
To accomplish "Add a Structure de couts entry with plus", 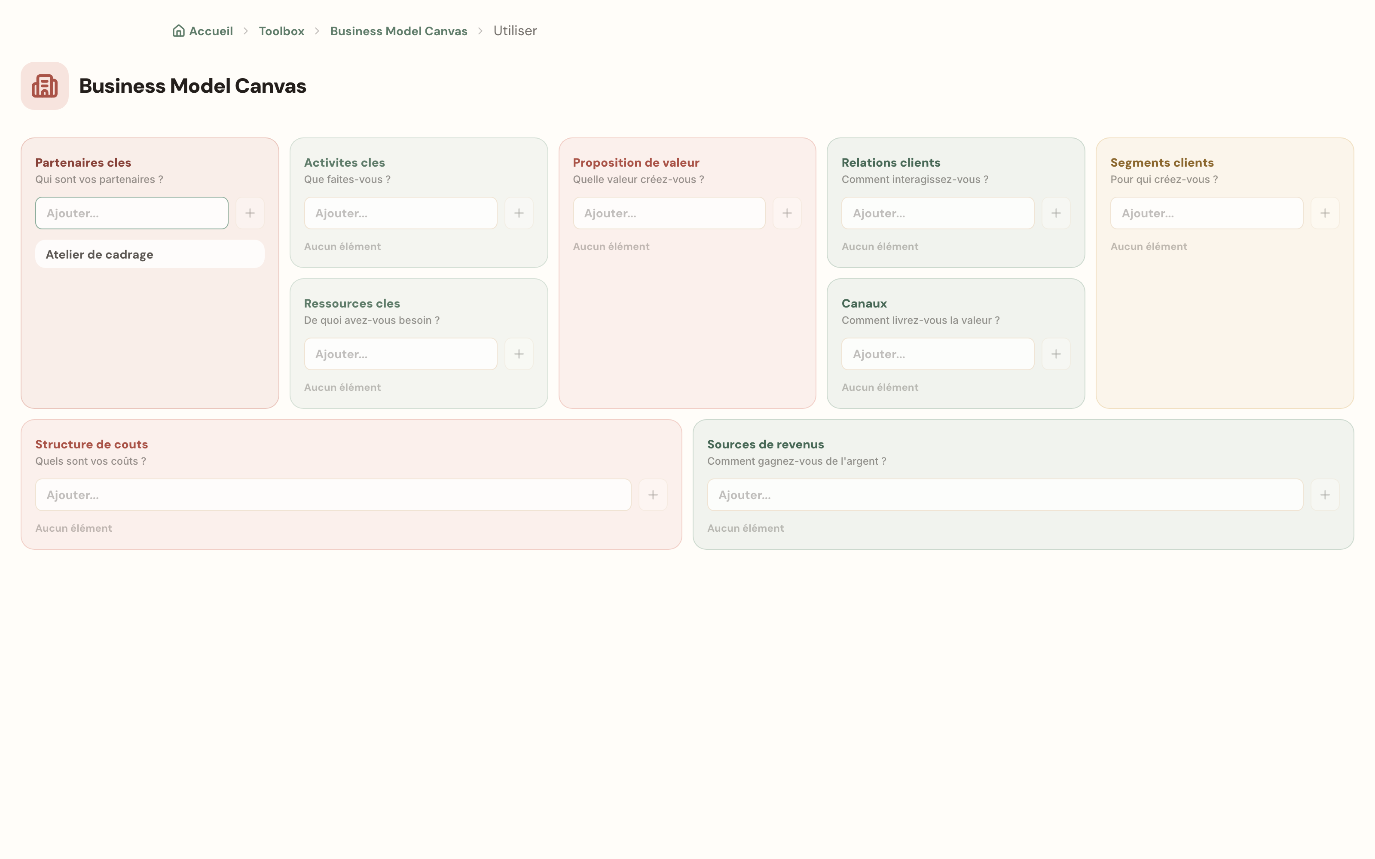I will [x=653, y=495].
